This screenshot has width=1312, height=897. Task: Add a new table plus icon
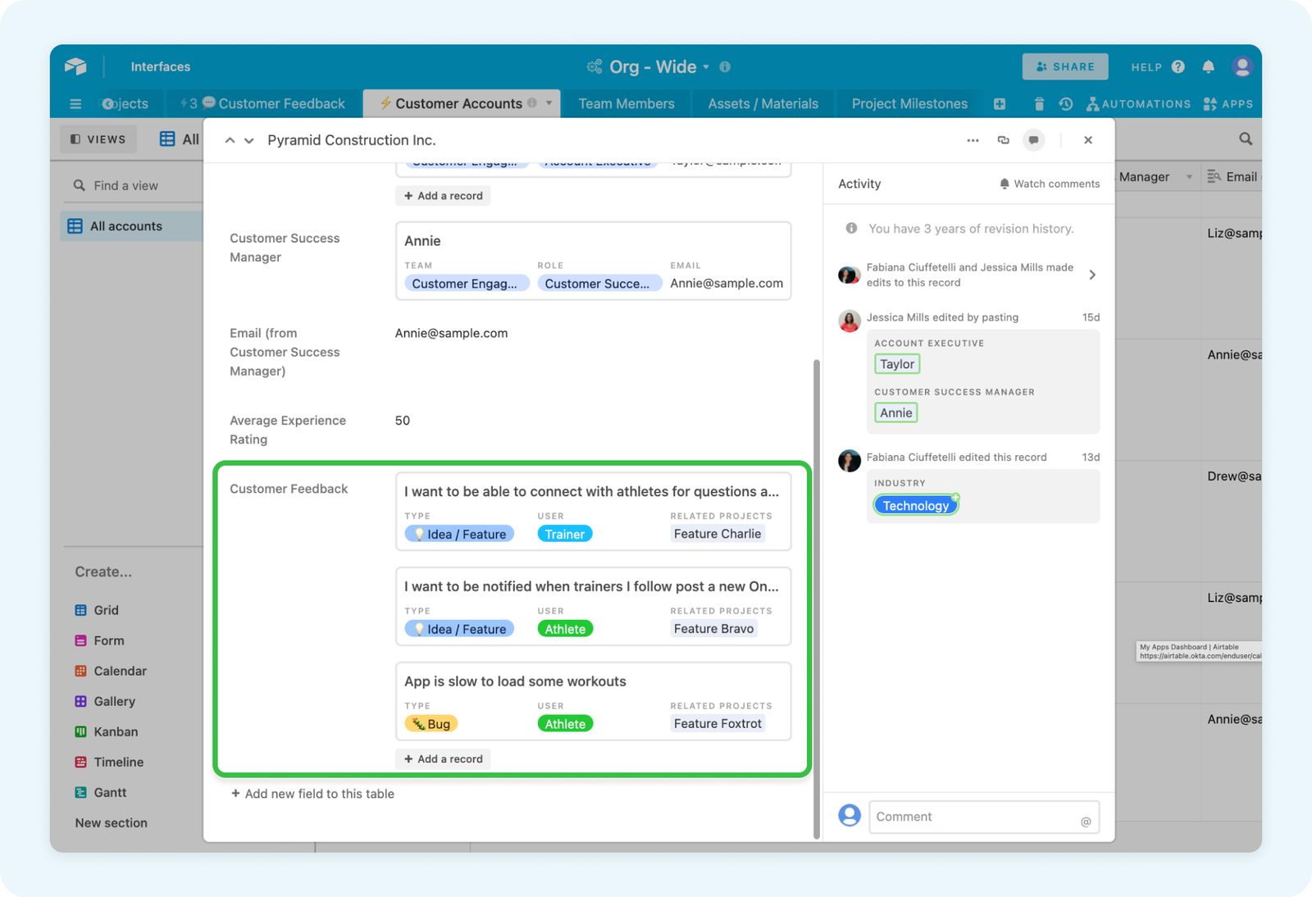[1000, 104]
